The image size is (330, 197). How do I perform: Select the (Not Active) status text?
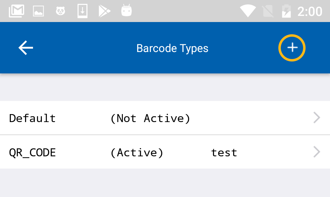click(x=150, y=118)
